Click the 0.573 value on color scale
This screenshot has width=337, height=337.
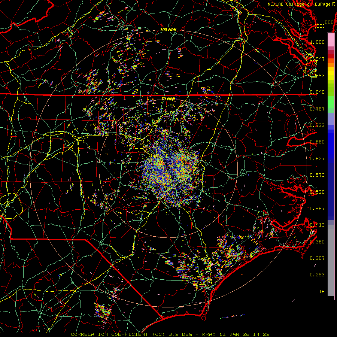pyautogui.click(x=317, y=175)
